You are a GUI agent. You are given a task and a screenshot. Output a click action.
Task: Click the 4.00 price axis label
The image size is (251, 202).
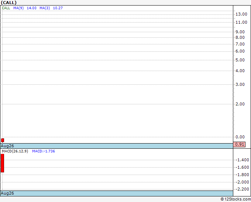point(240,71)
